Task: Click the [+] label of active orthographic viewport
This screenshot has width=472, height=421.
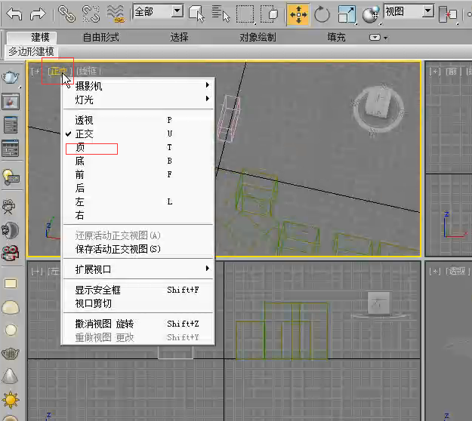Action: pyautogui.click(x=35, y=71)
